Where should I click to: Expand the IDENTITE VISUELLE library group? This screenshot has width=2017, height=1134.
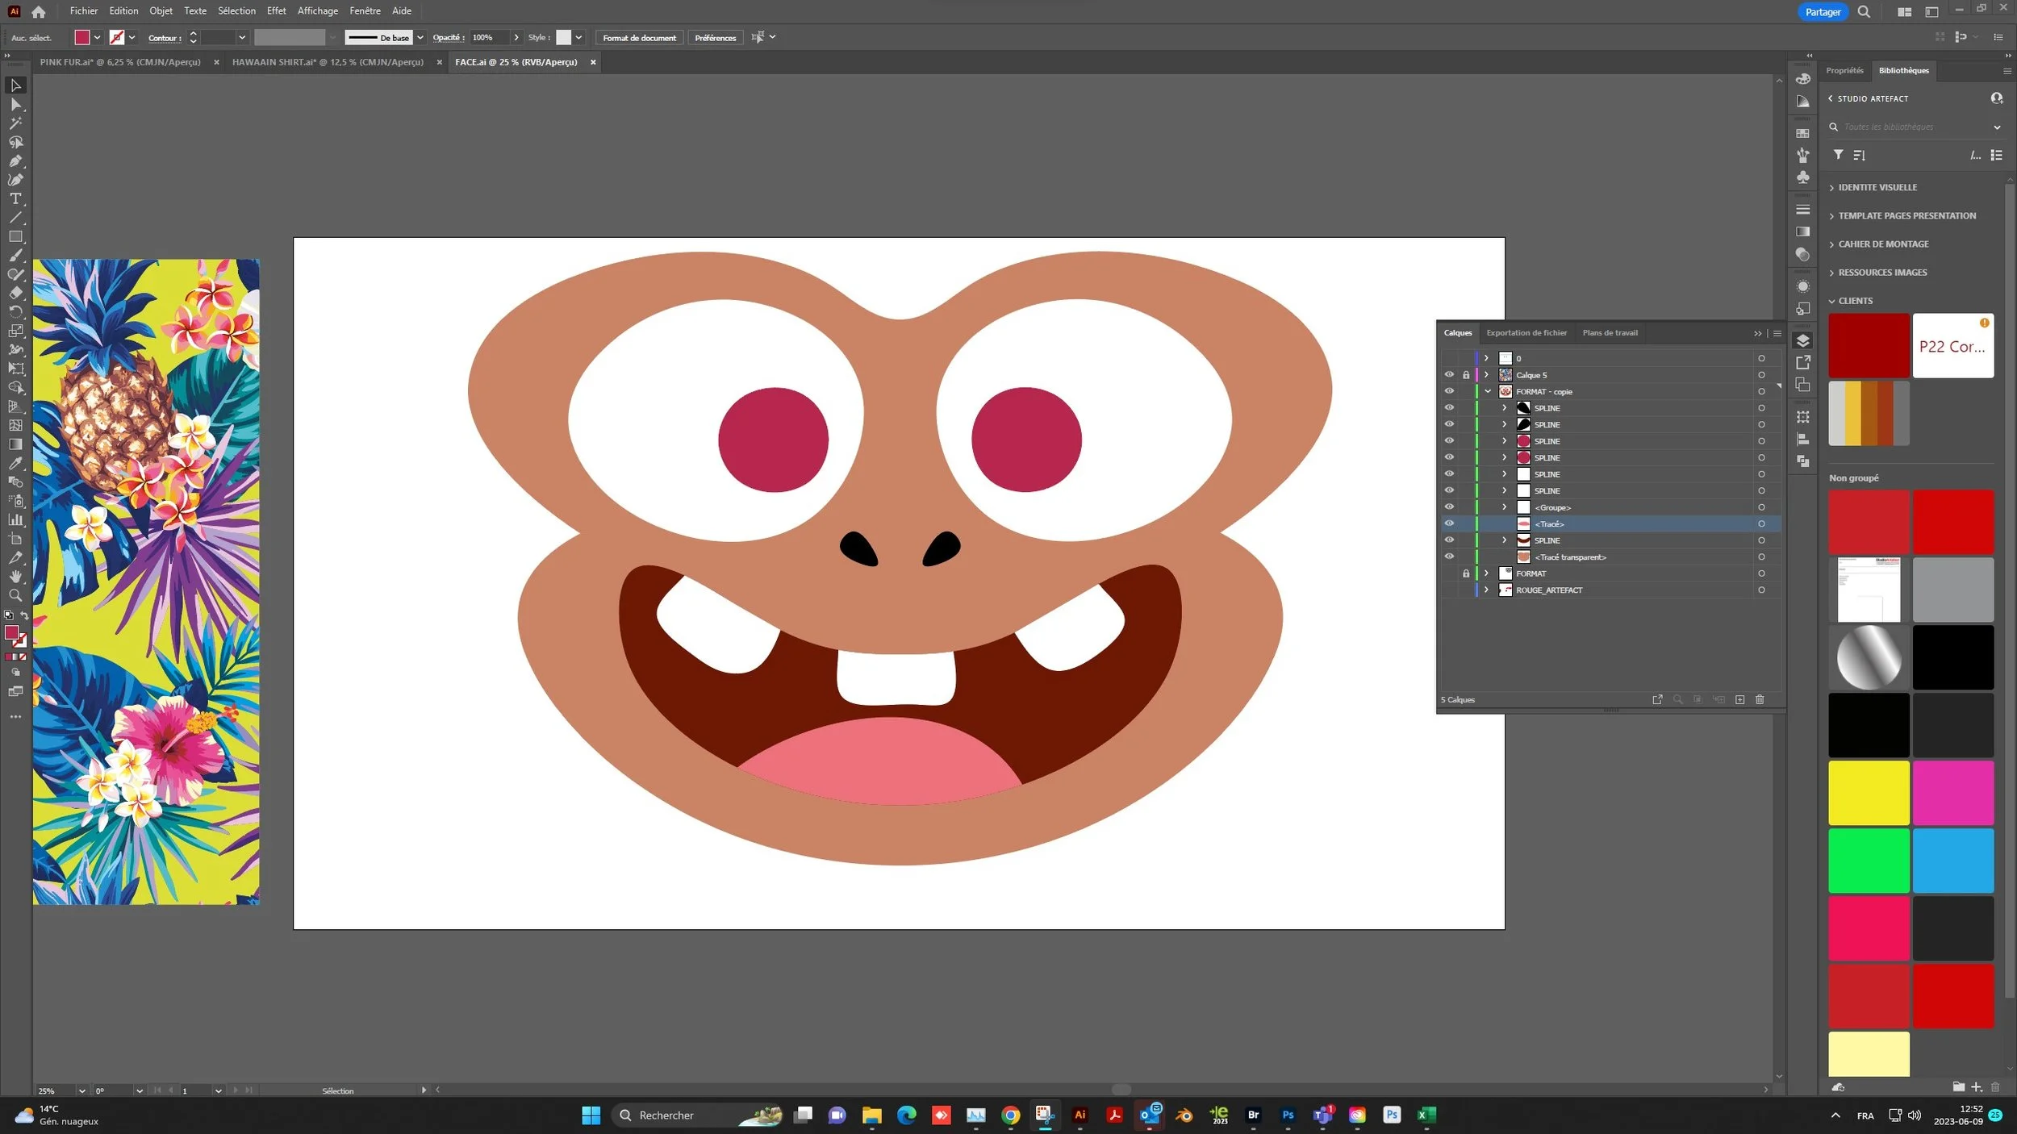tap(1877, 187)
